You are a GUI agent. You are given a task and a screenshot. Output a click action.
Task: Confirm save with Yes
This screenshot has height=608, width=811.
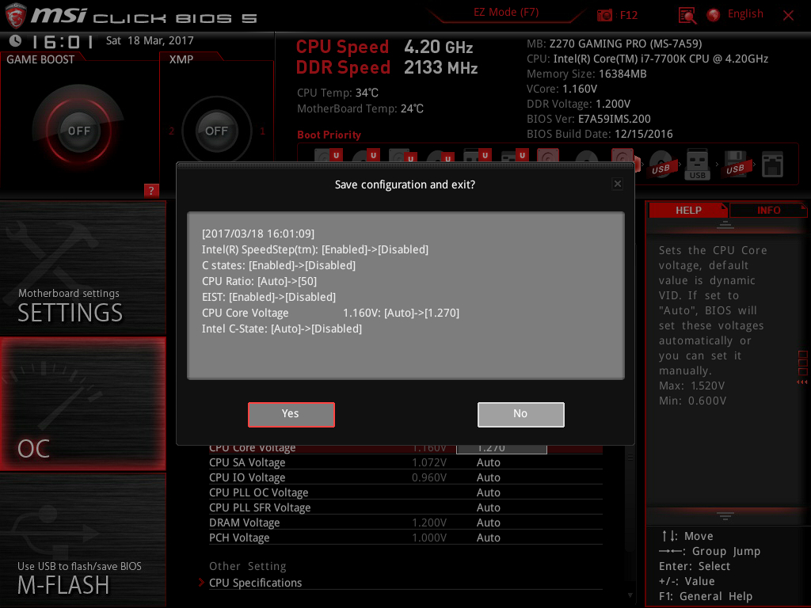[291, 414]
